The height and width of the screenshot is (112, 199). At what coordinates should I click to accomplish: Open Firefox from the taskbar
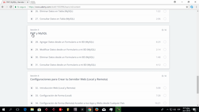tap(97, 110)
